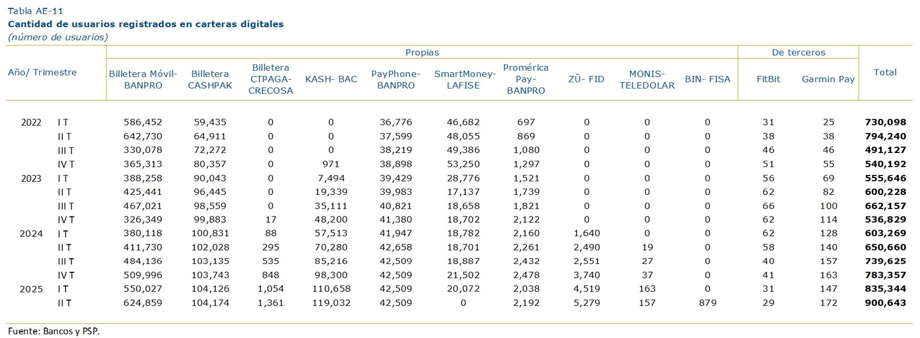This screenshot has width=920, height=338.
Task: Click the "Tabla AE-11" title text
Action: (x=36, y=11)
